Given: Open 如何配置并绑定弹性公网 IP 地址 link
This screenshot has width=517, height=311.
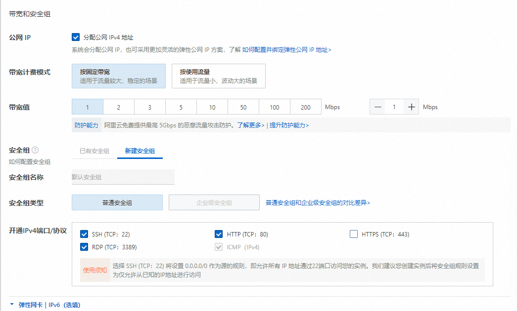Looking at the screenshot, I should pos(286,50).
